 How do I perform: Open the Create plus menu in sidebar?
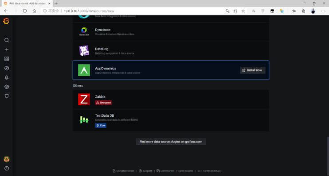(7, 50)
